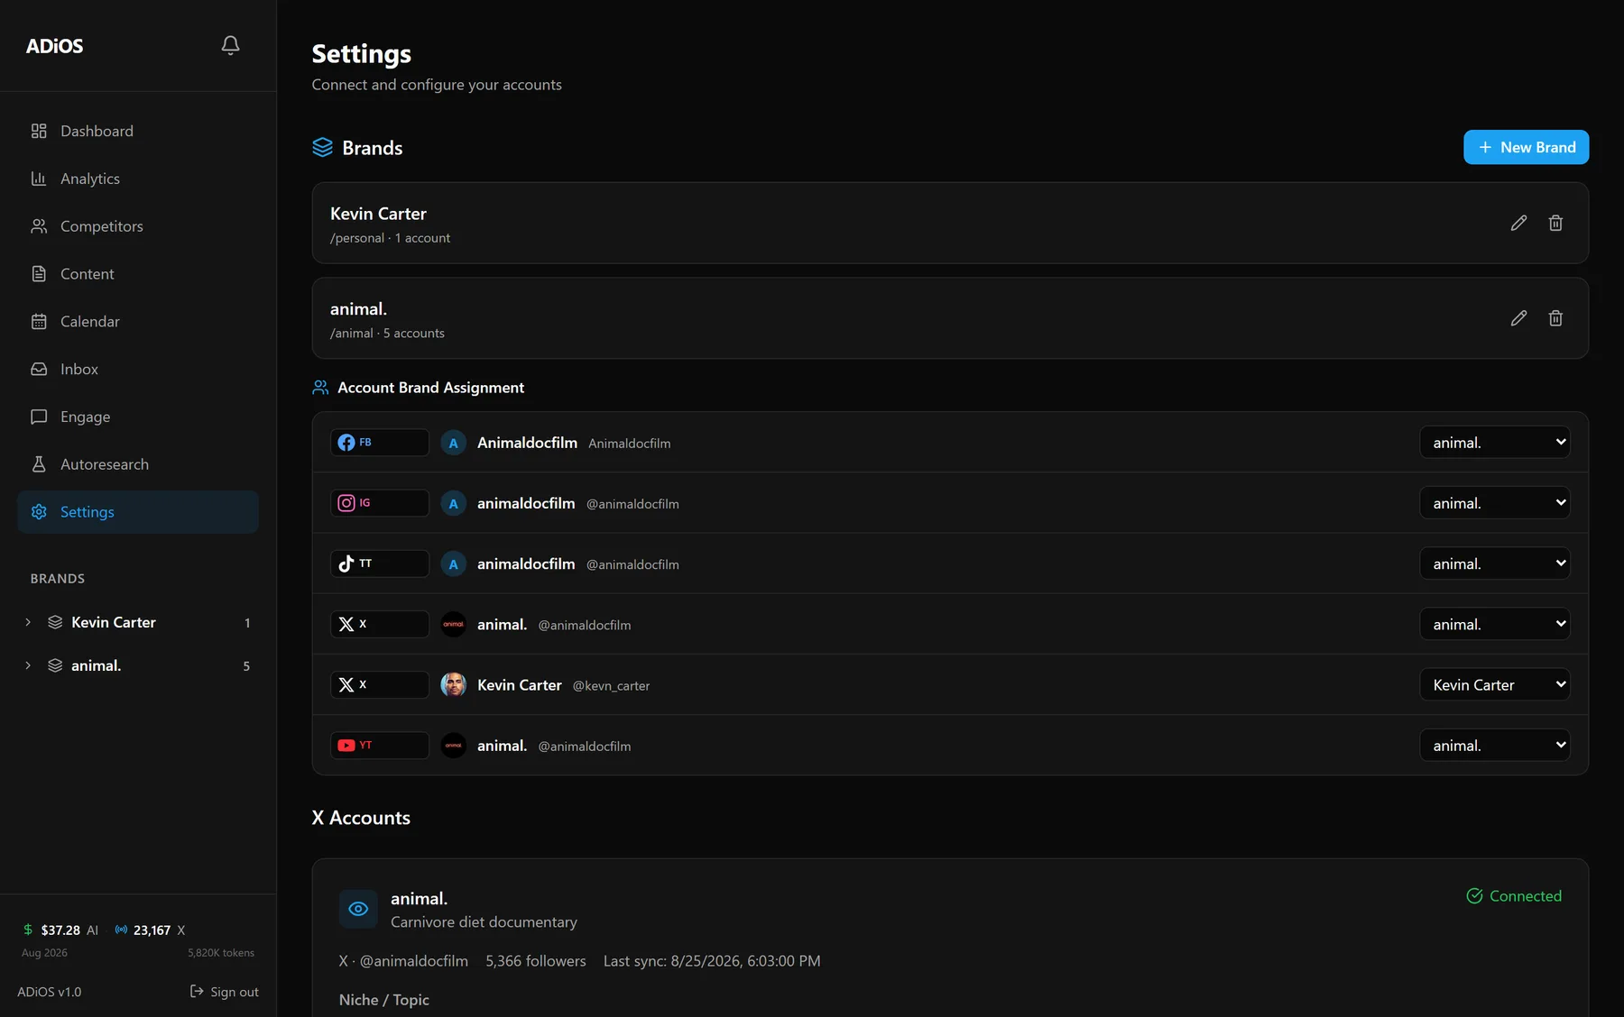The height and width of the screenshot is (1017, 1624).
Task: Click the dollar AI spend indicator
Action: [x=60, y=930]
